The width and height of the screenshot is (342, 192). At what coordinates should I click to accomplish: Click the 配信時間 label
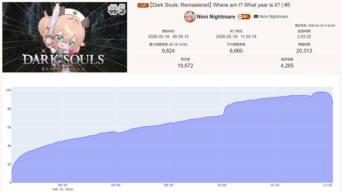tap(304, 31)
